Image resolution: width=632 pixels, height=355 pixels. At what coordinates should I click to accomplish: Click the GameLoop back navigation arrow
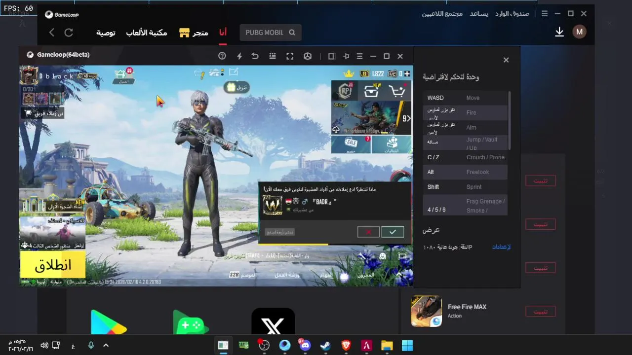tap(52, 33)
